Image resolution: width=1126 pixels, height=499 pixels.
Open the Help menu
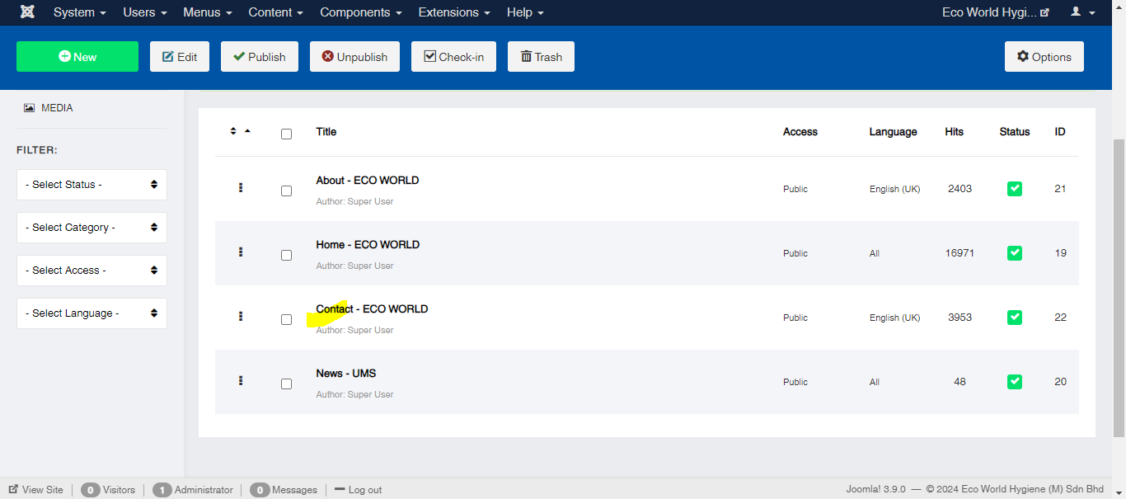click(525, 12)
